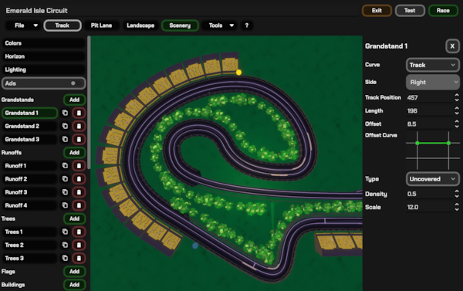This screenshot has height=291, width=463.
Task: Delete Trees 3 with trash icon
Action: click(x=79, y=259)
